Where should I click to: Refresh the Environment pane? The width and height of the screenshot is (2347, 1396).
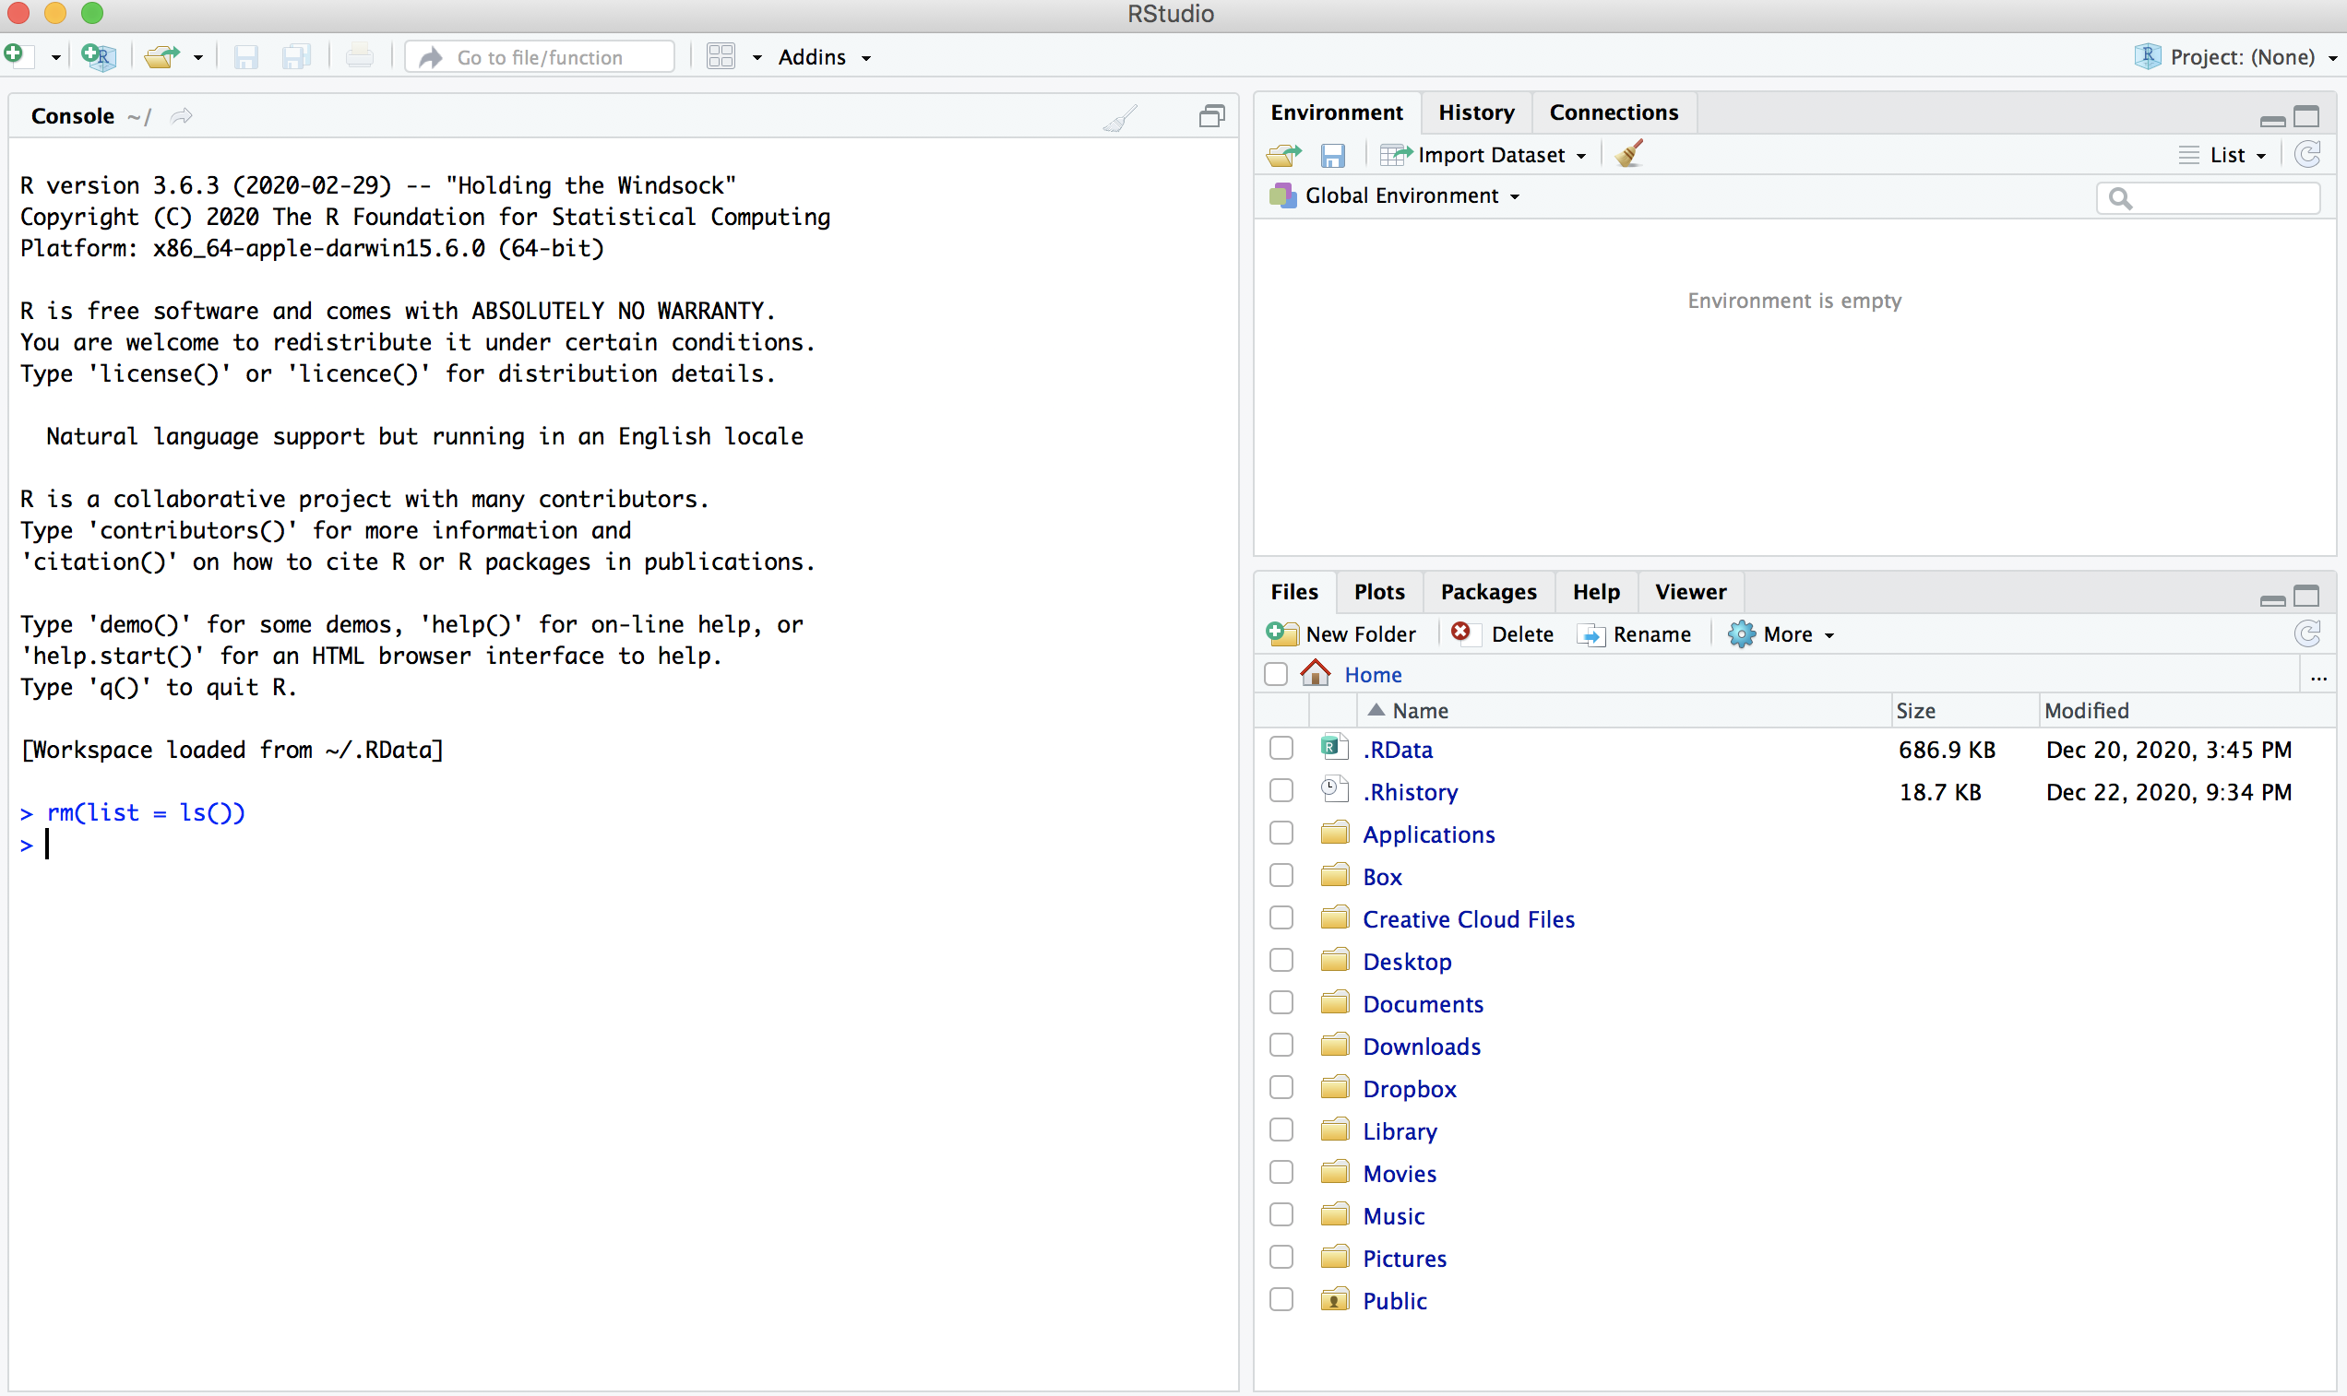click(x=2307, y=154)
